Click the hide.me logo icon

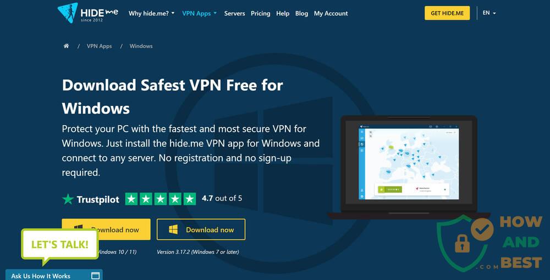point(67,13)
